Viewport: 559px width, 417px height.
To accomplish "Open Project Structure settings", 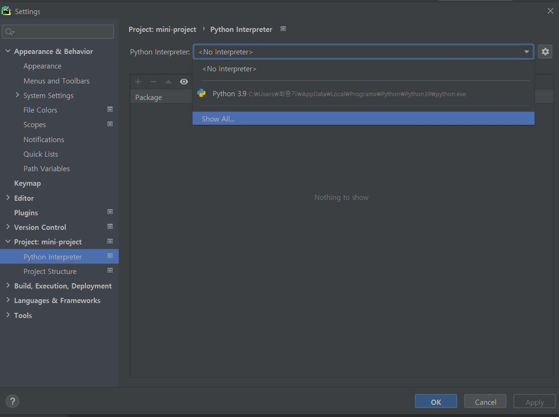I will 50,272.
